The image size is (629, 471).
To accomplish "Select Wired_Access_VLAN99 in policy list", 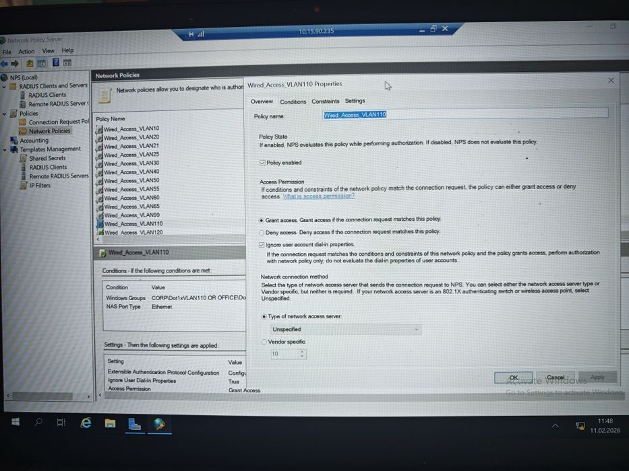I will click(x=131, y=215).
